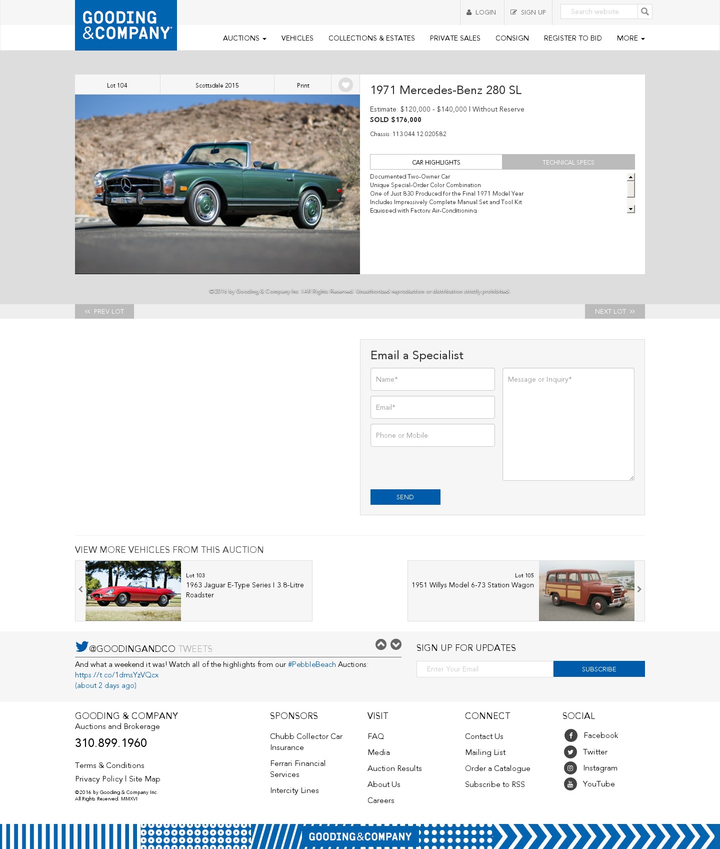
Task: Click the Search website field
Action: pyautogui.click(x=599, y=12)
